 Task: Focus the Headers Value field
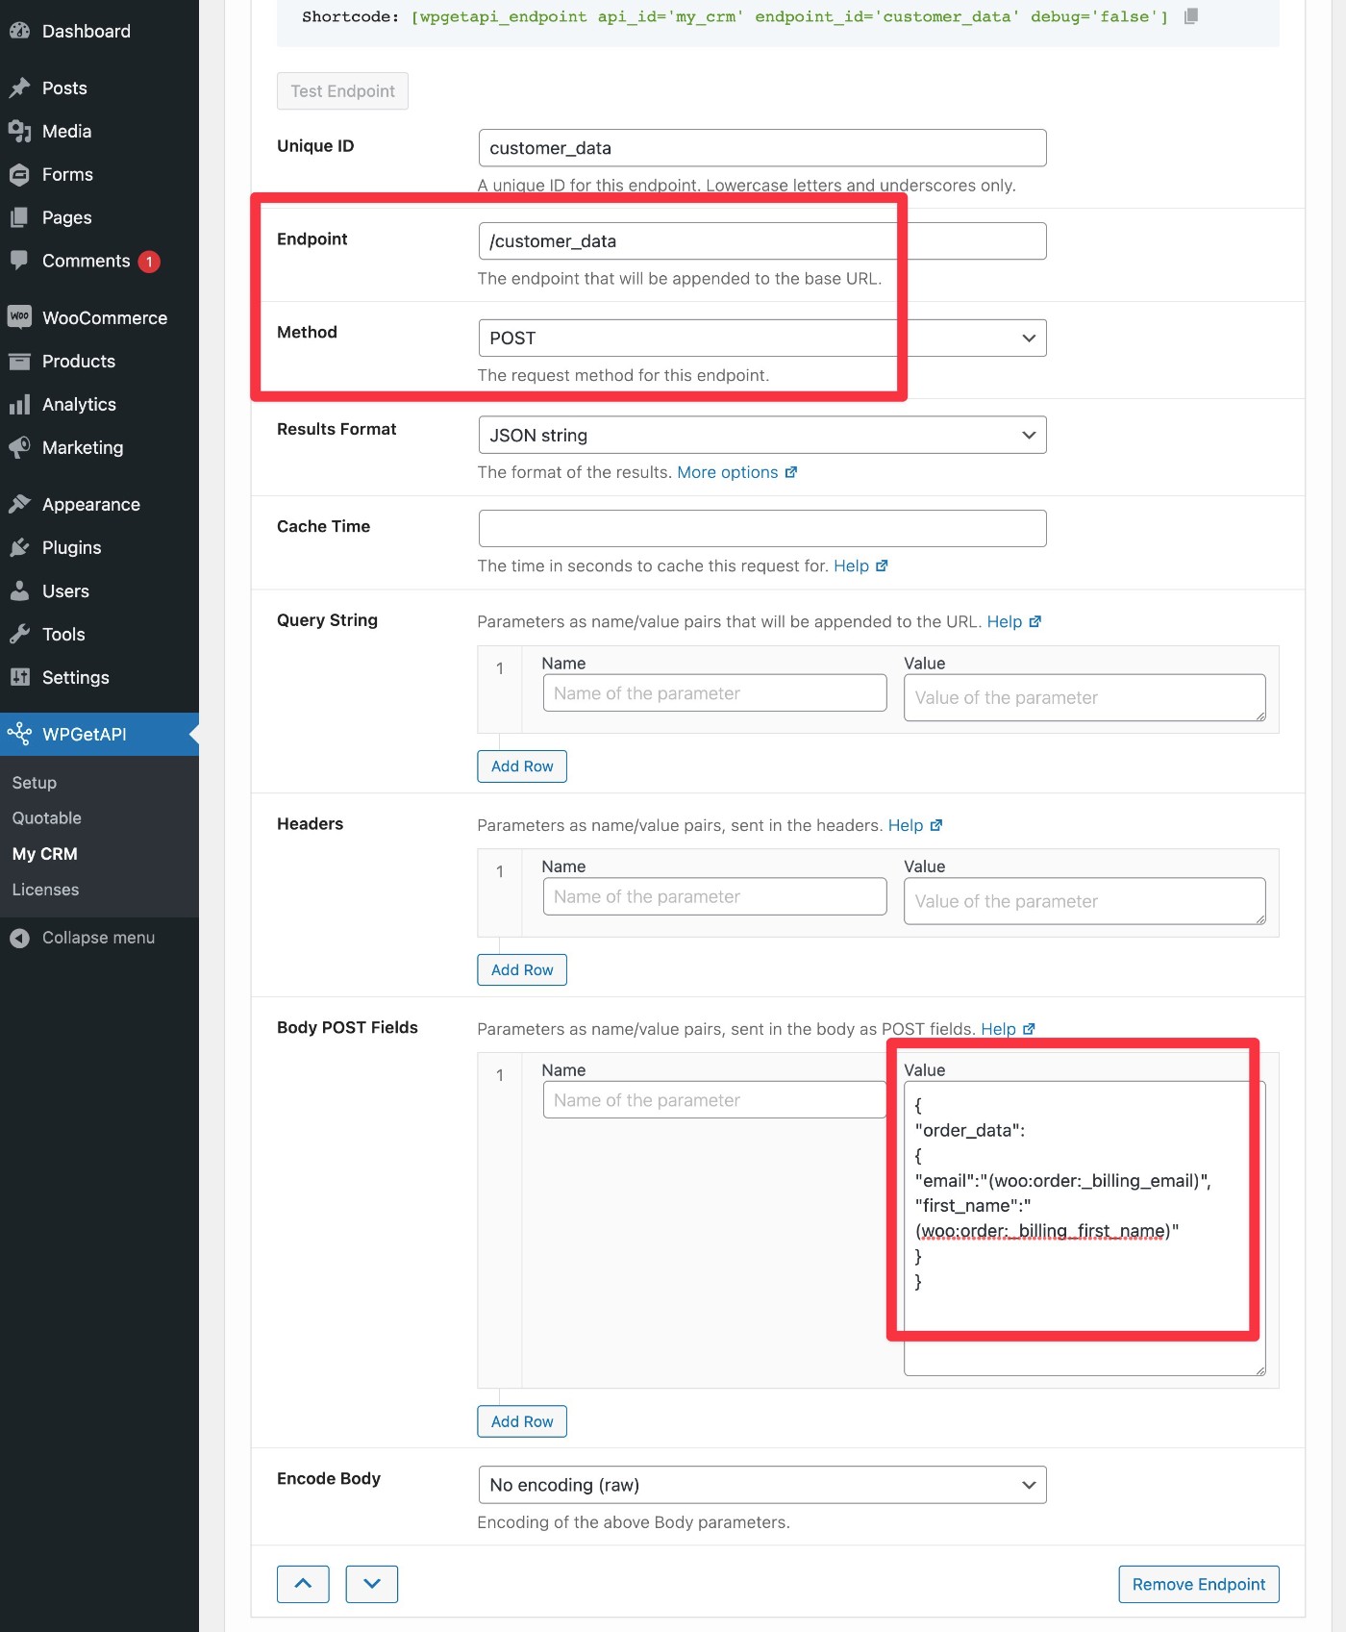[1084, 901]
